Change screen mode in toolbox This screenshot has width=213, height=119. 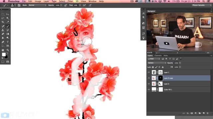[x=8, y=62]
